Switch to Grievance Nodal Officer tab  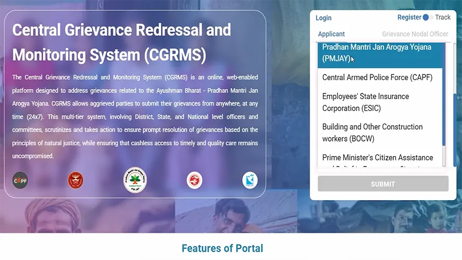(x=415, y=34)
